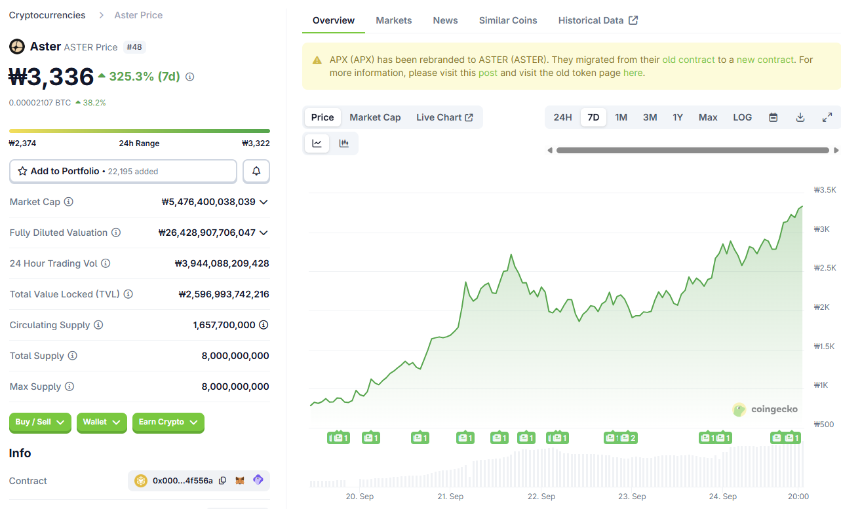The image size is (841, 509).
Task: Click the MetaMask fox icon
Action: 240,481
